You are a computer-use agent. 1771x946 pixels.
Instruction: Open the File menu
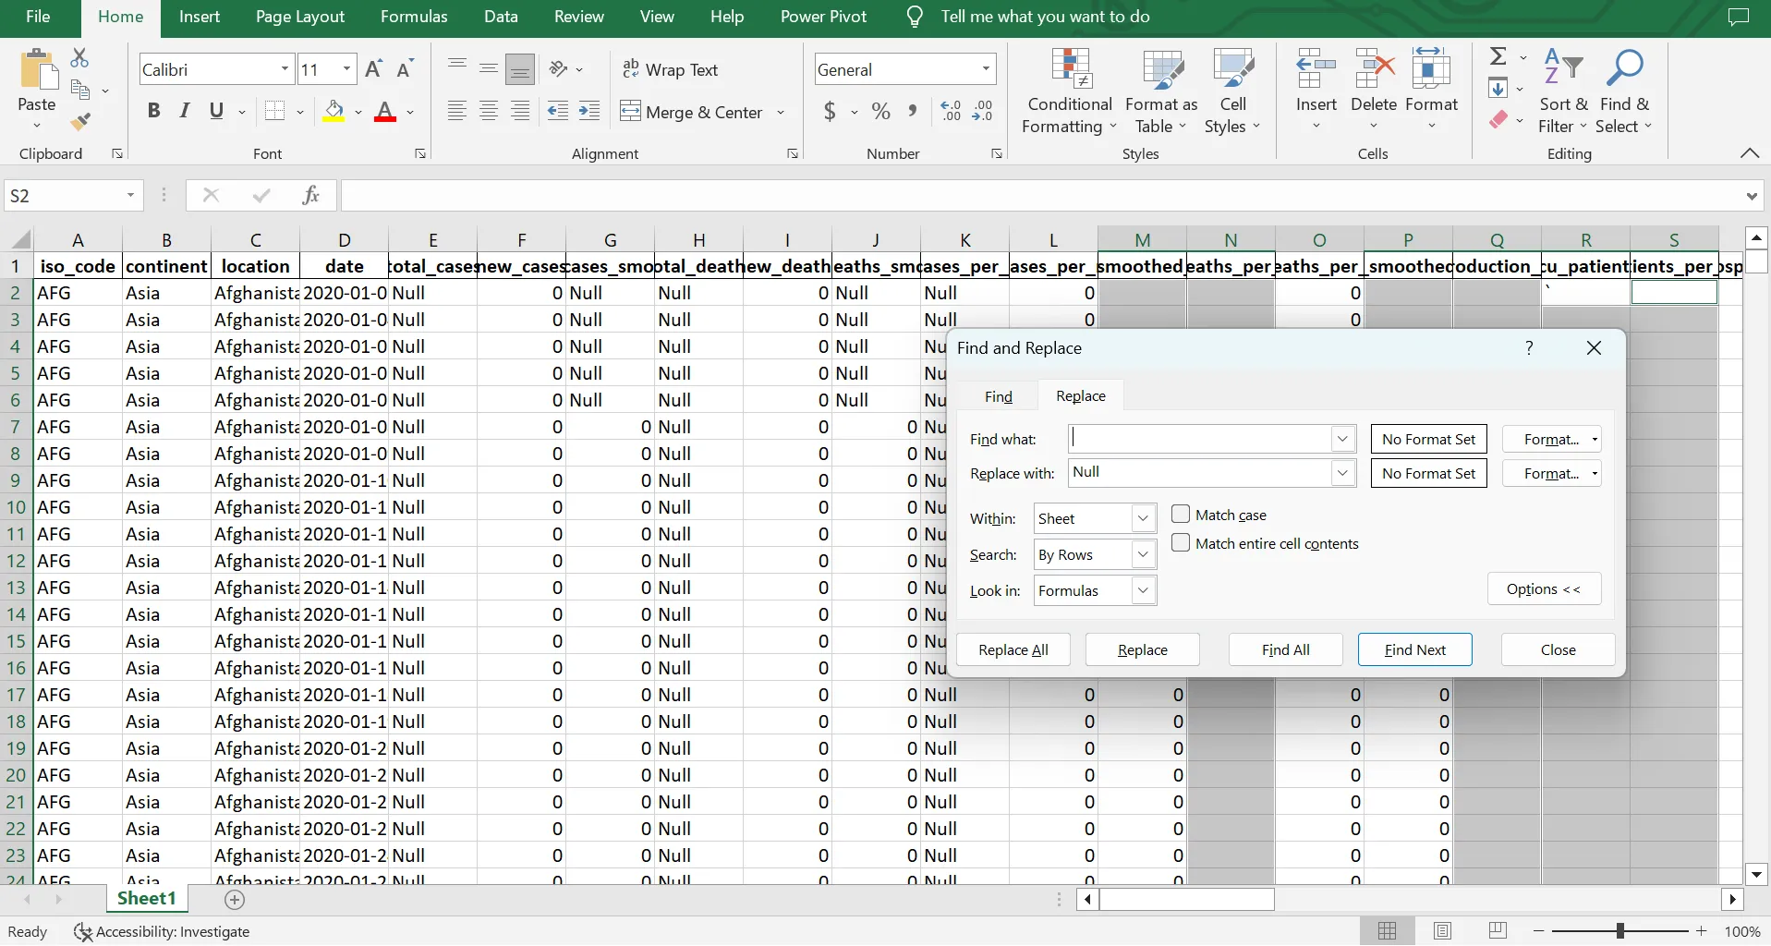coord(38,17)
